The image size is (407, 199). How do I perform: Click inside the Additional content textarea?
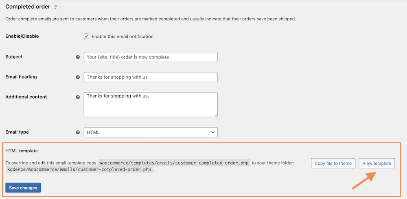[x=151, y=105]
